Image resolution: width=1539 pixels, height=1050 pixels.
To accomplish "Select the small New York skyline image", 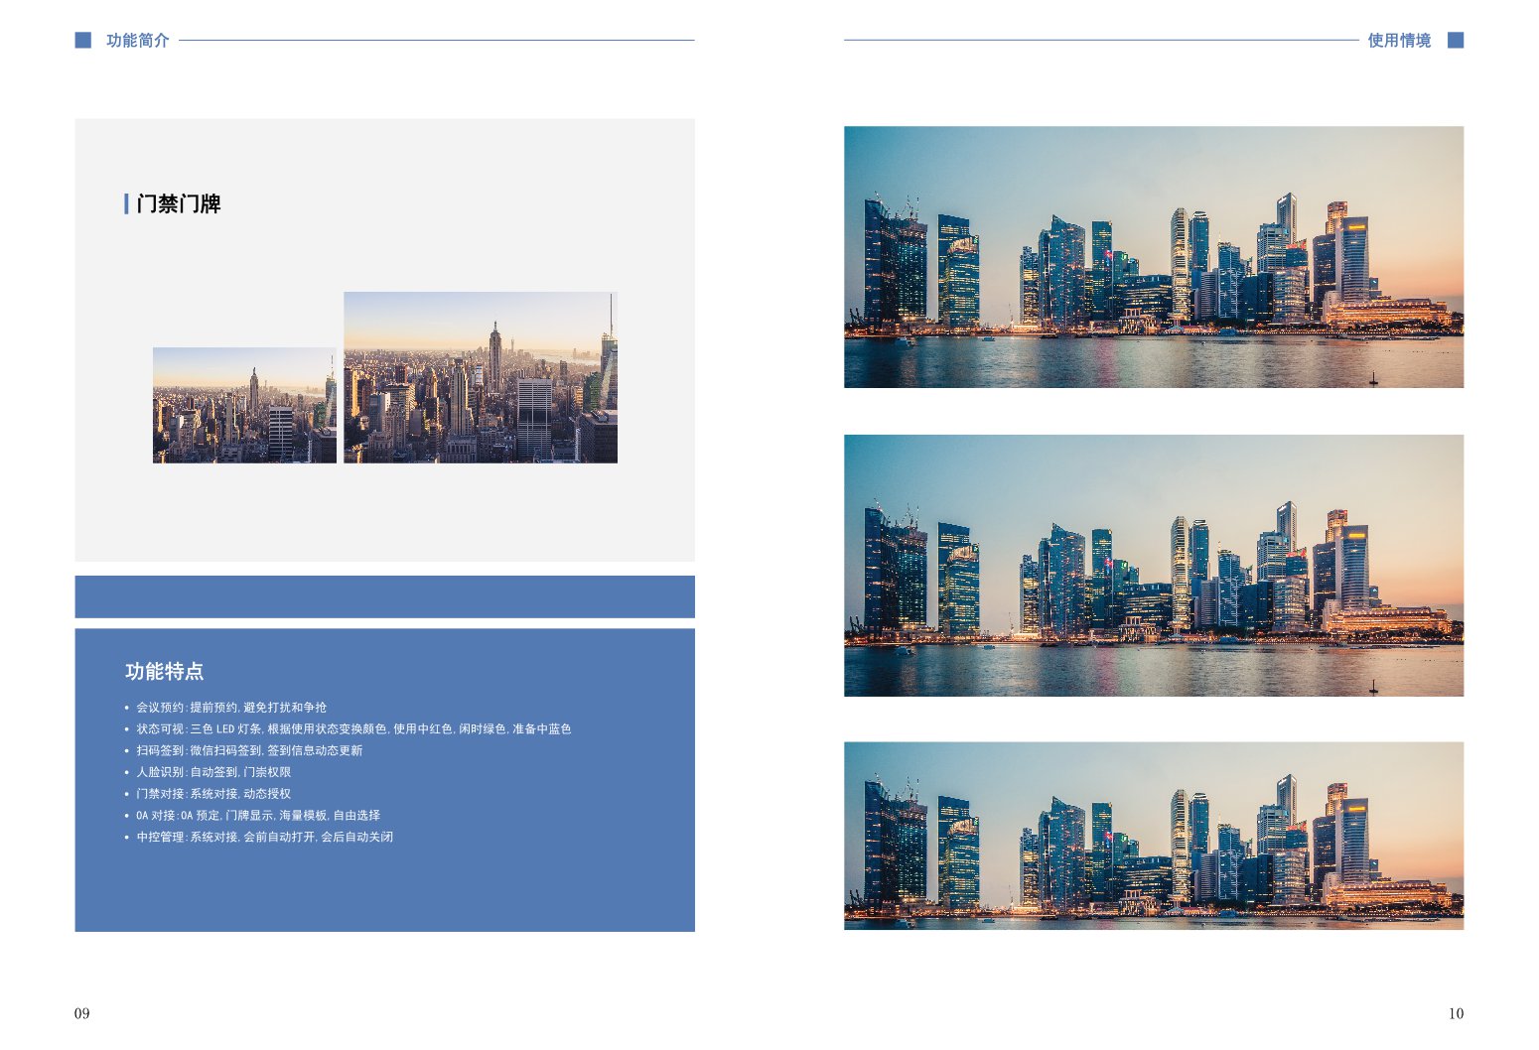I will tap(244, 405).
